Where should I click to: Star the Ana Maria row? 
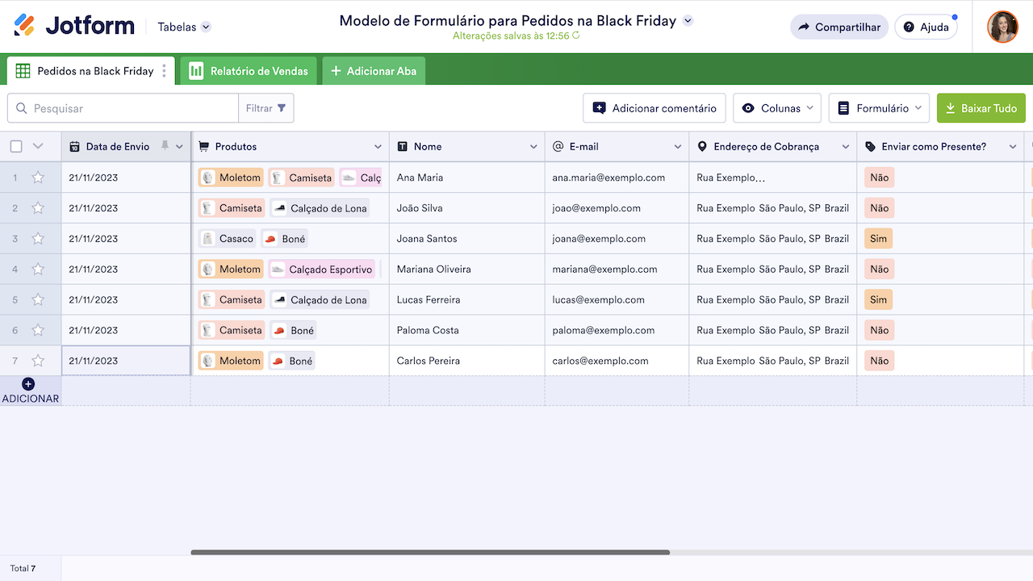click(x=38, y=178)
